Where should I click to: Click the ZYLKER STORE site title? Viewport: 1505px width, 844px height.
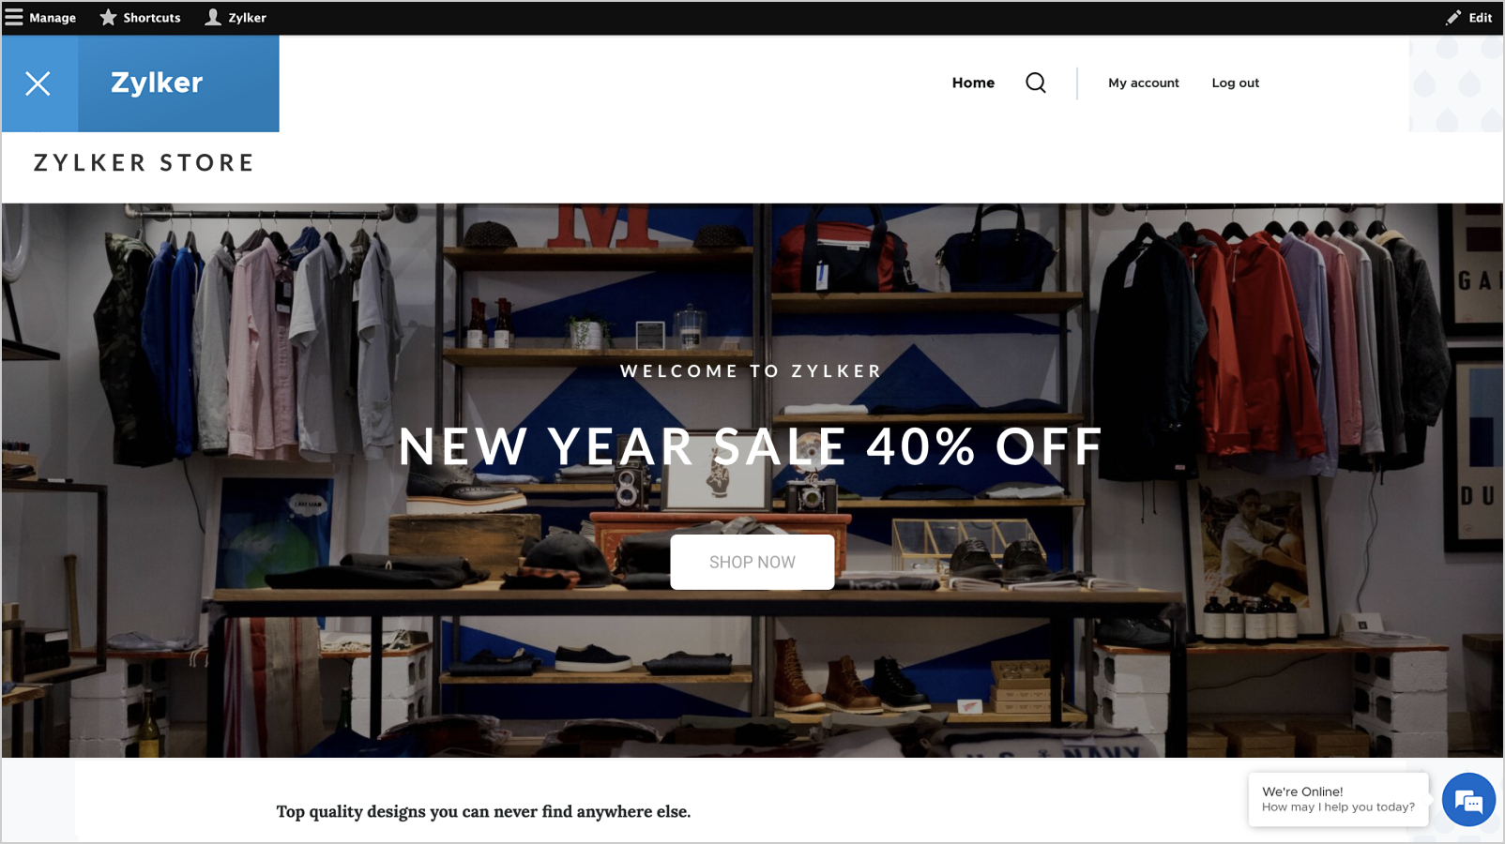[x=144, y=163]
